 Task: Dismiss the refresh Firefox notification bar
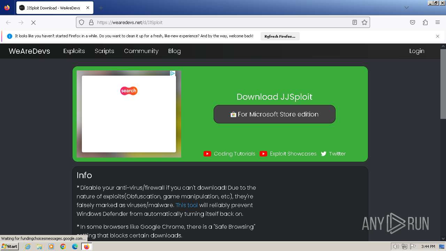coord(438,36)
